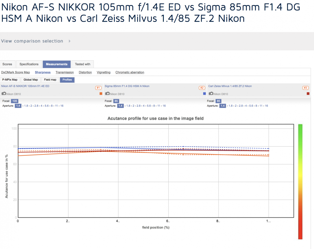Click the #2 badge for Sigma lens

(x=202, y=88)
